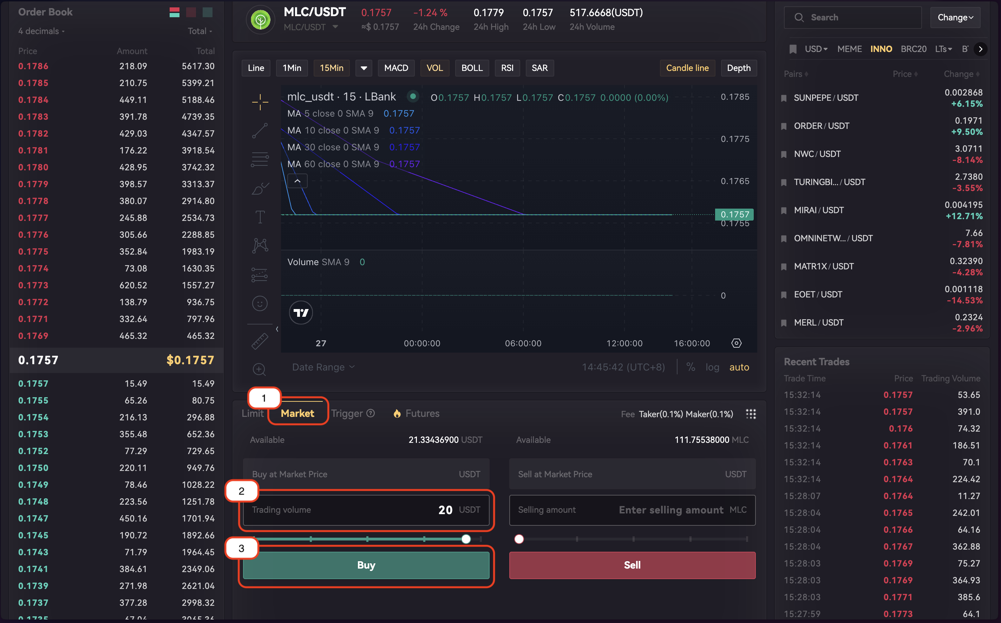
Task: Show both bids and asks order book view
Action: pos(174,12)
